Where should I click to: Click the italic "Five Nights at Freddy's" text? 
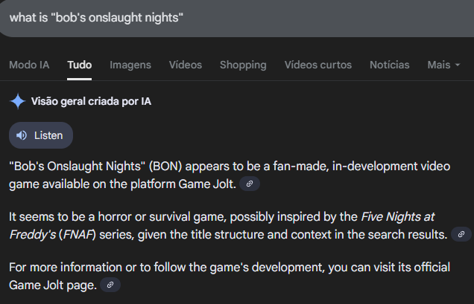[x=397, y=217]
